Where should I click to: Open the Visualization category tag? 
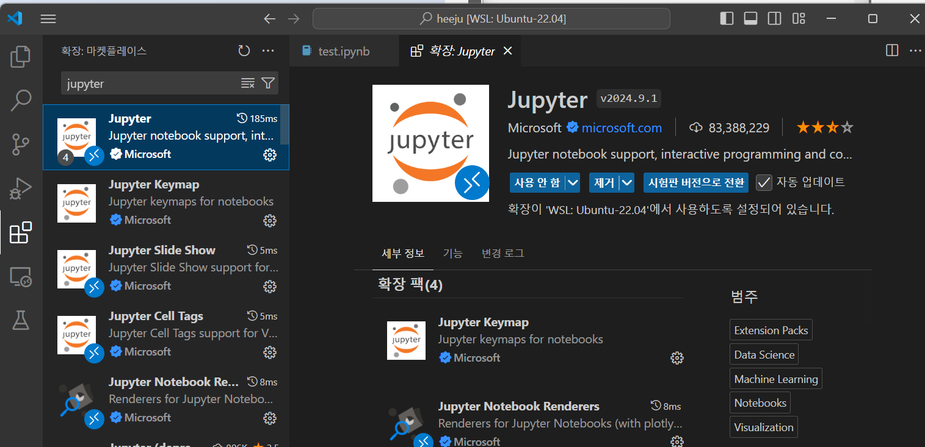[764, 427]
